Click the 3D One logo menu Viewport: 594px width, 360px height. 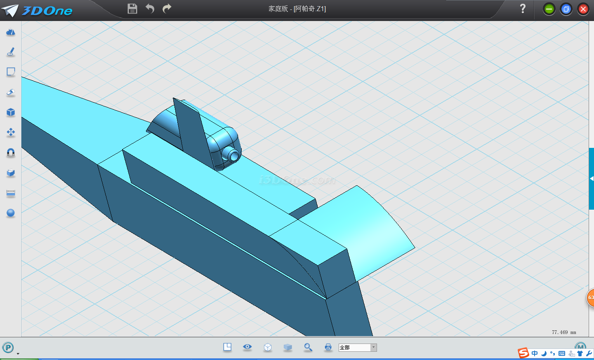37,10
